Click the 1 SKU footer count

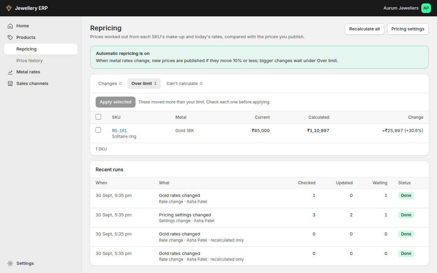coord(101,149)
